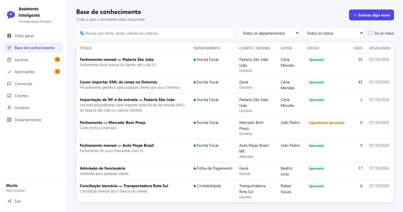Image resolution: width=403 pixels, height=212 pixels.
Task: Click the Departamentos grid icon
Action: point(9,120)
